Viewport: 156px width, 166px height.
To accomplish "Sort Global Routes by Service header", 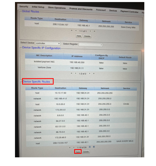I will [128, 22].
